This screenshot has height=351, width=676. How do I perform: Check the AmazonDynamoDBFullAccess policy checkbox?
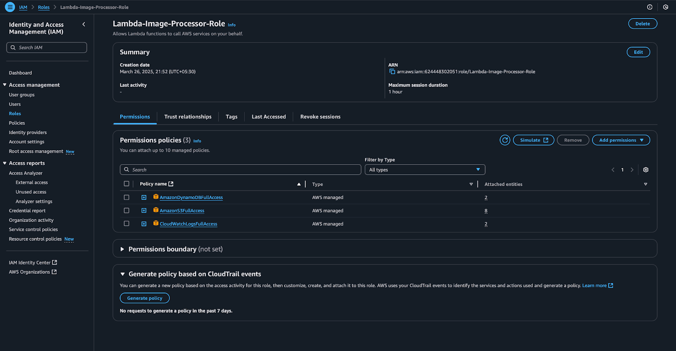[126, 197]
